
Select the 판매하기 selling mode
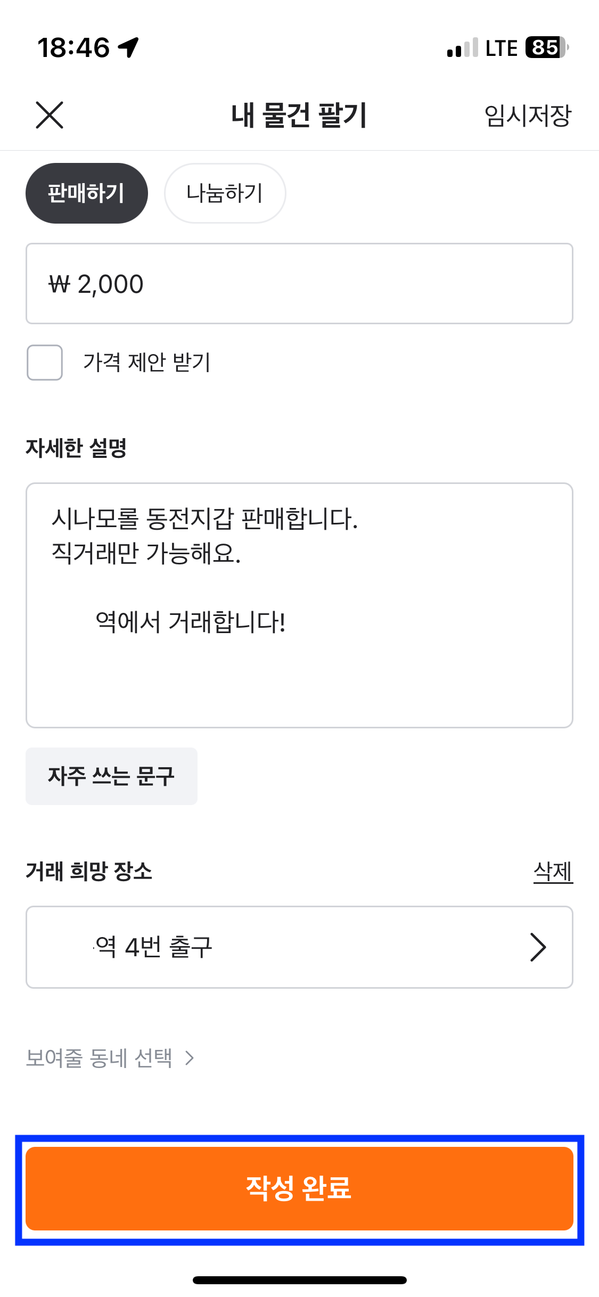click(x=87, y=193)
